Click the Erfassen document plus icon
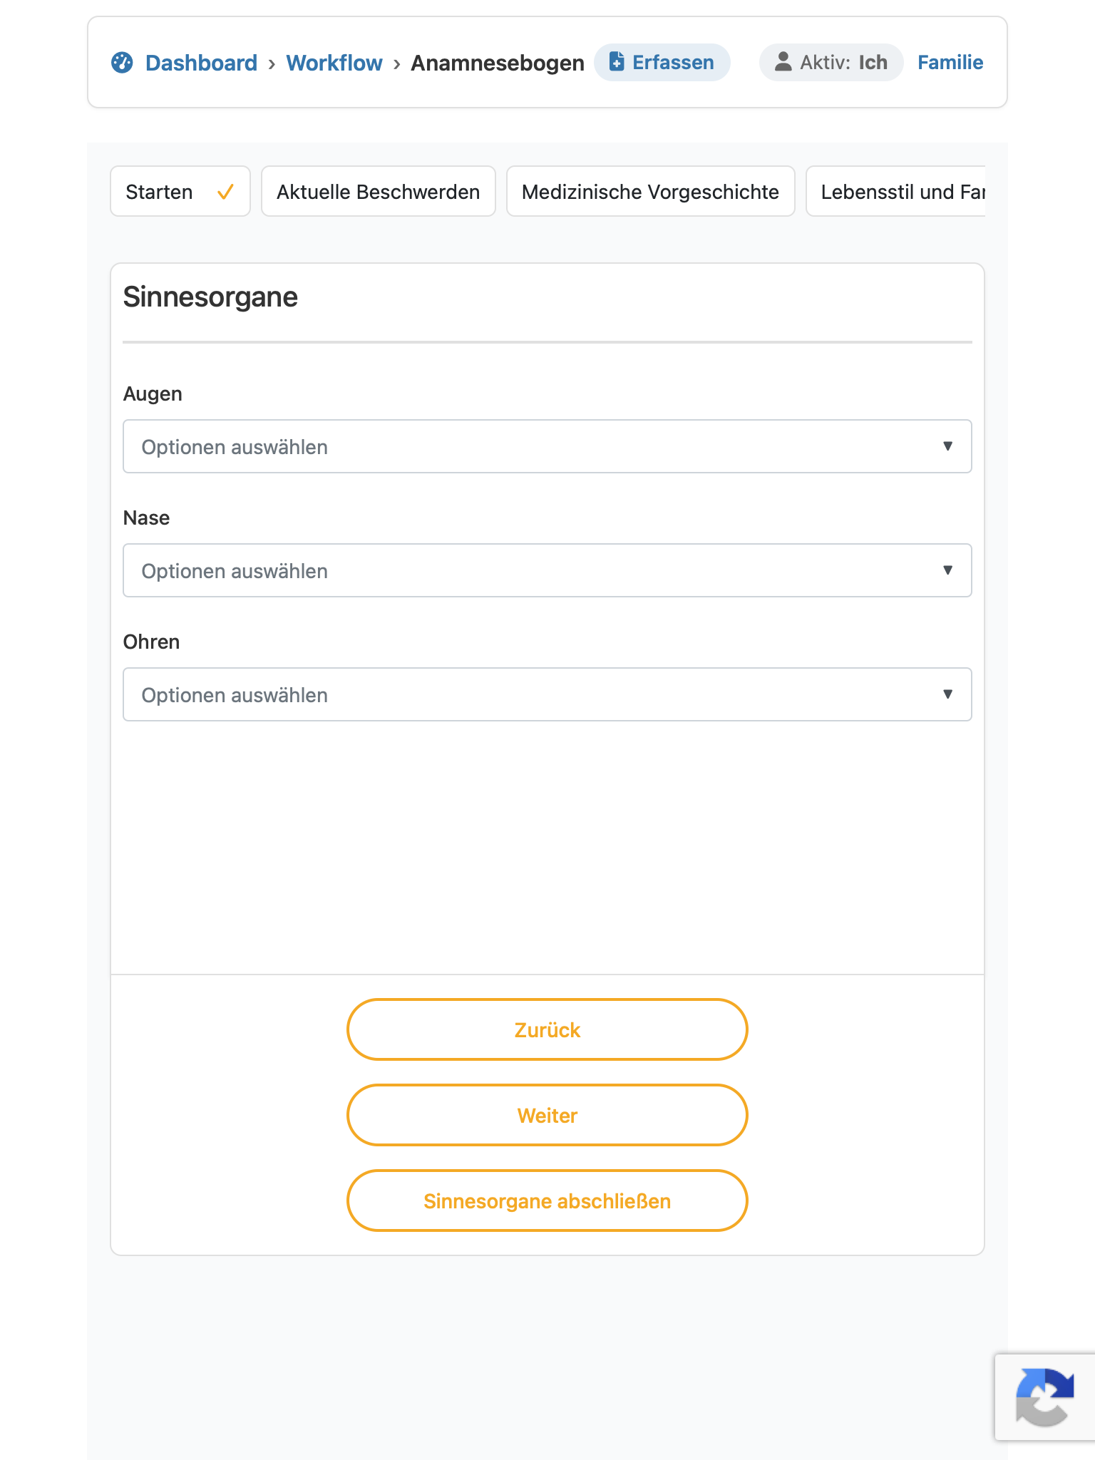 click(617, 62)
